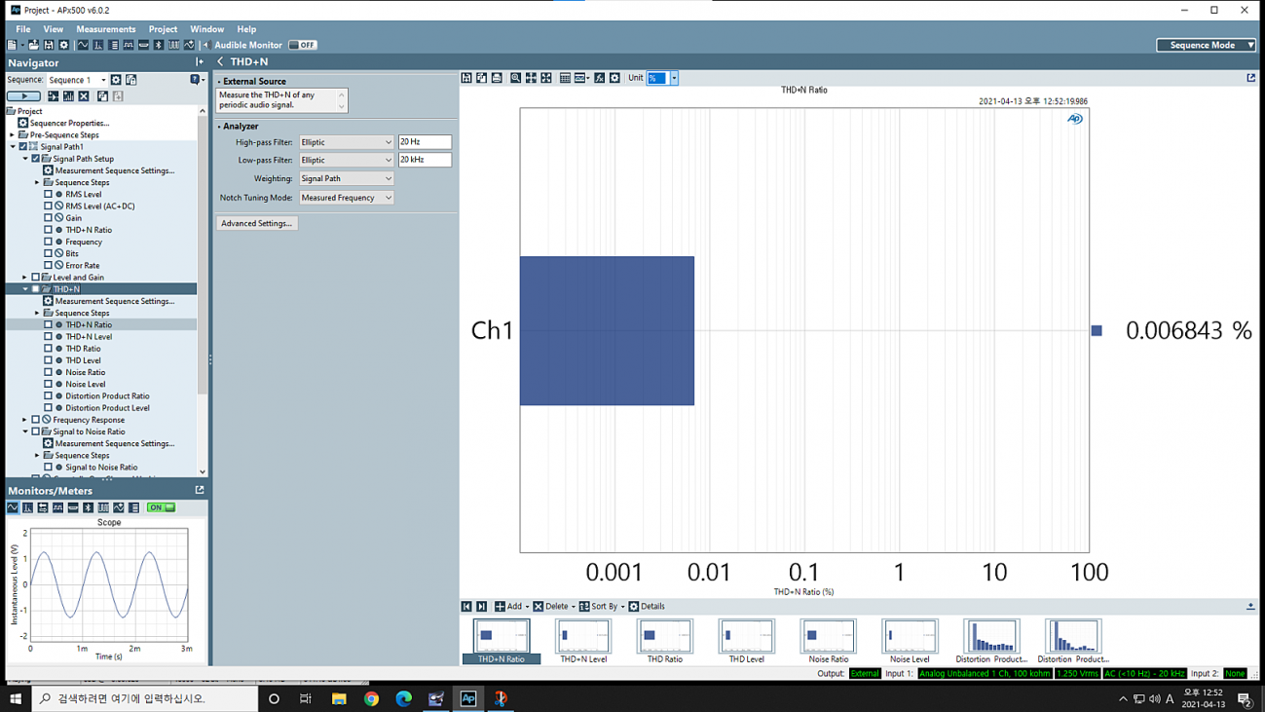This screenshot has height=712, width=1265.
Task: Select Noise Level result thumbnail
Action: coord(910,642)
